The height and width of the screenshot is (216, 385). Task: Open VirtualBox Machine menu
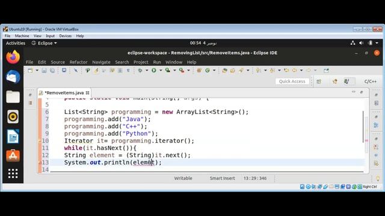22,36
